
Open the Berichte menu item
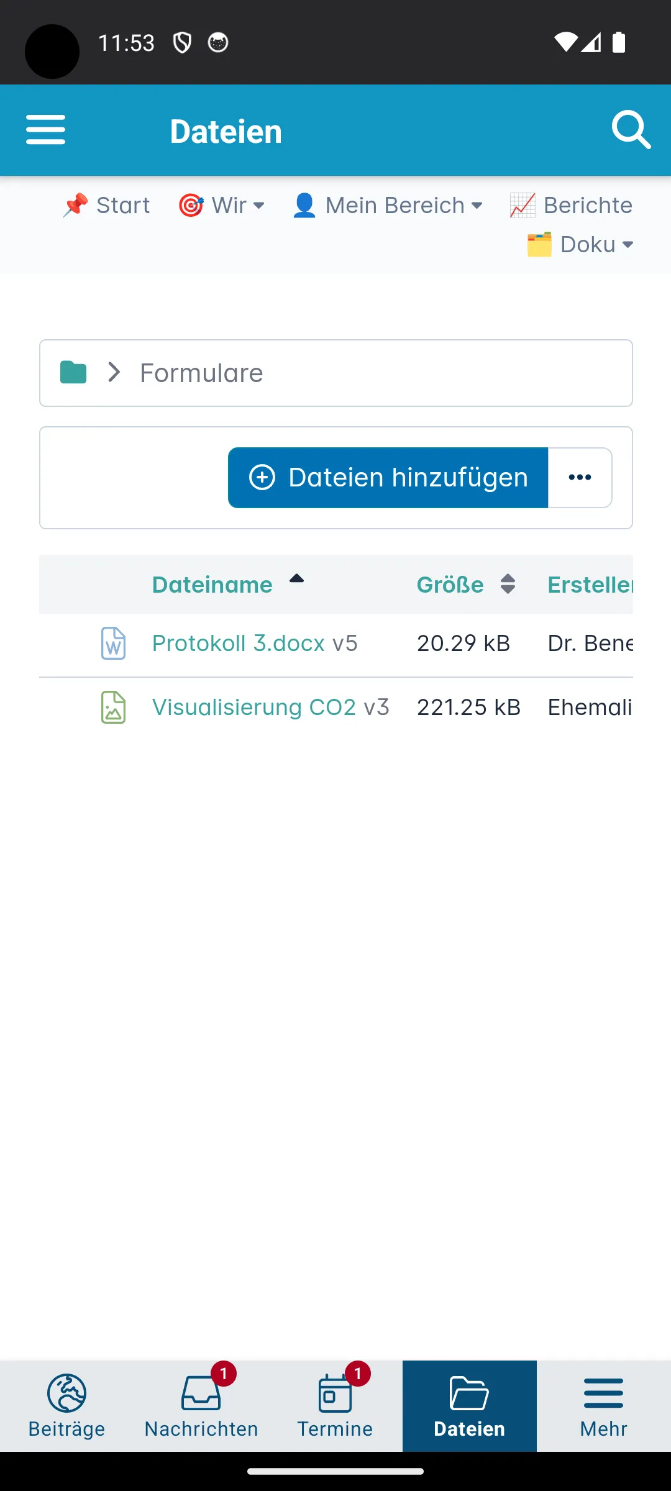tap(571, 205)
